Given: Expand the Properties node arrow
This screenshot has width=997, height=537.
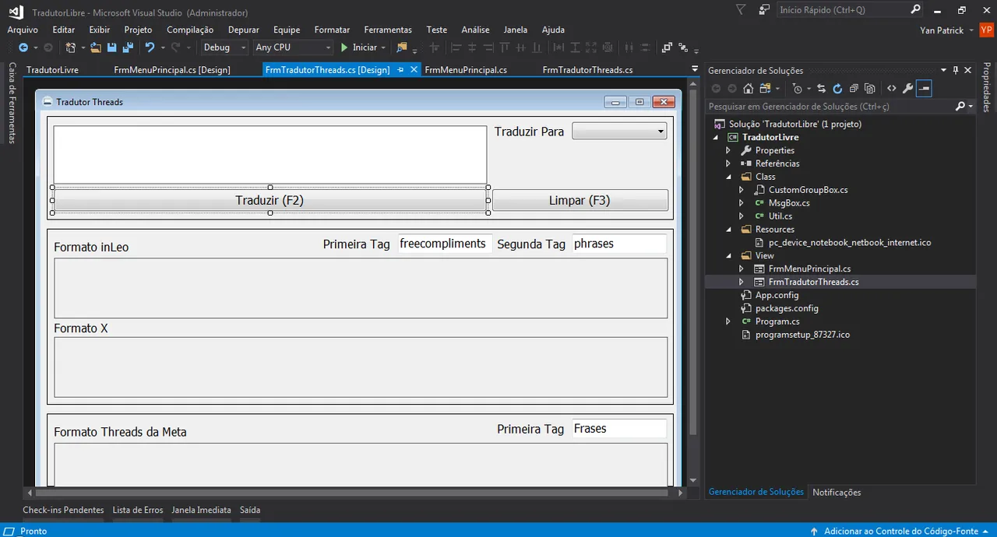Looking at the screenshot, I should [728, 150].
